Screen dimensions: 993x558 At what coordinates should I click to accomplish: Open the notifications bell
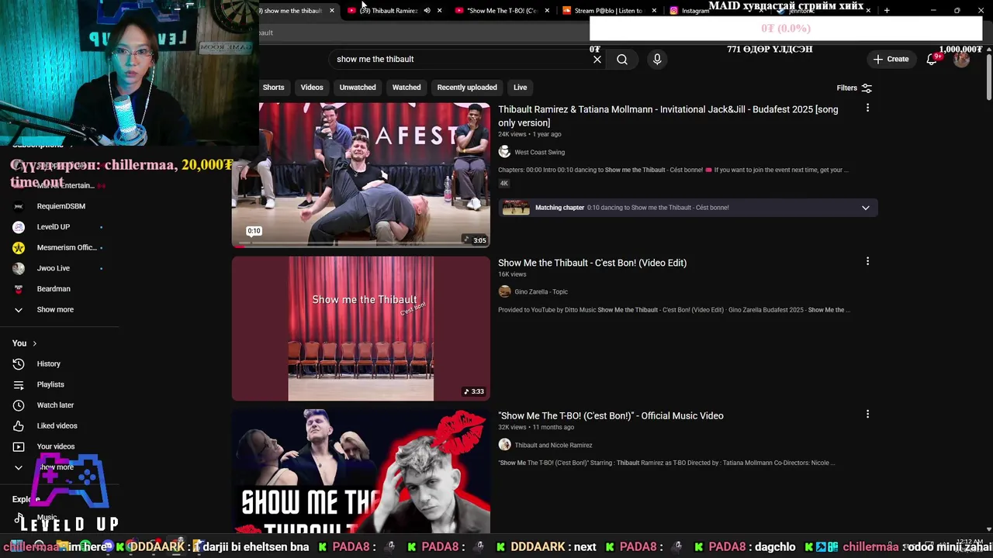pos(932,59)
